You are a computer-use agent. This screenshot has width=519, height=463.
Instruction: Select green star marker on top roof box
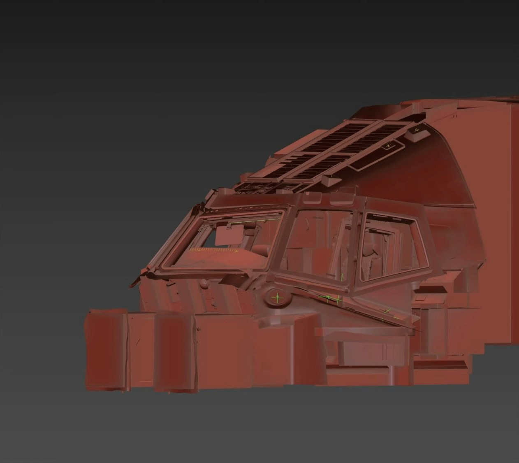417,130
